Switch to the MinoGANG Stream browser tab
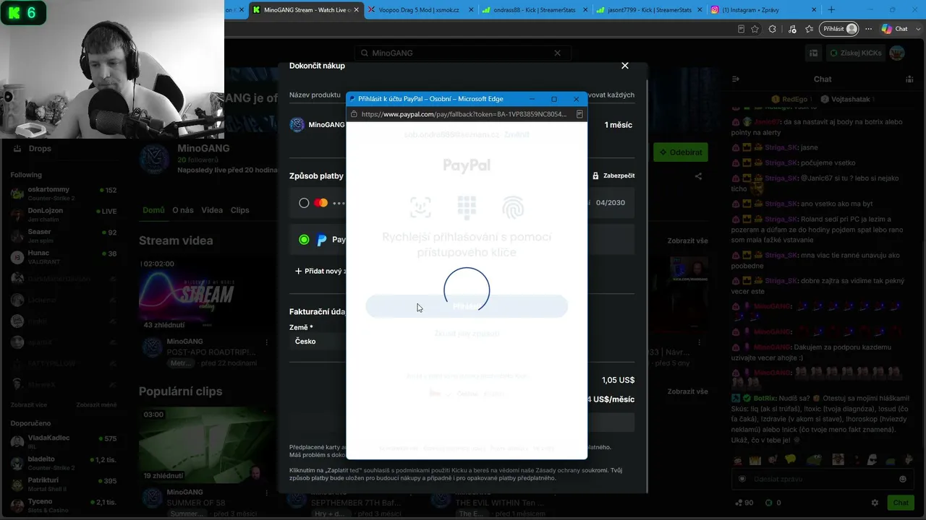 point(304,10)
